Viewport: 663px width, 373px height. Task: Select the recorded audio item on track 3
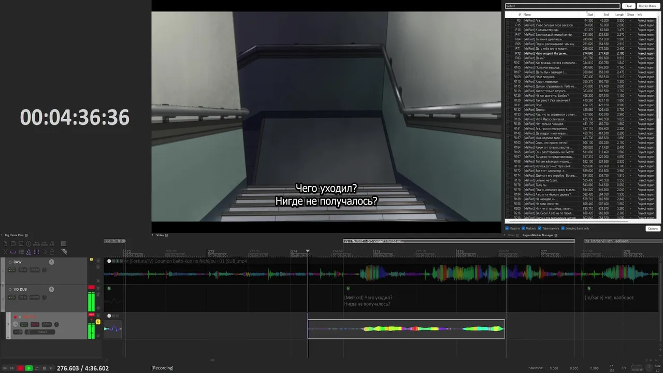406,328
